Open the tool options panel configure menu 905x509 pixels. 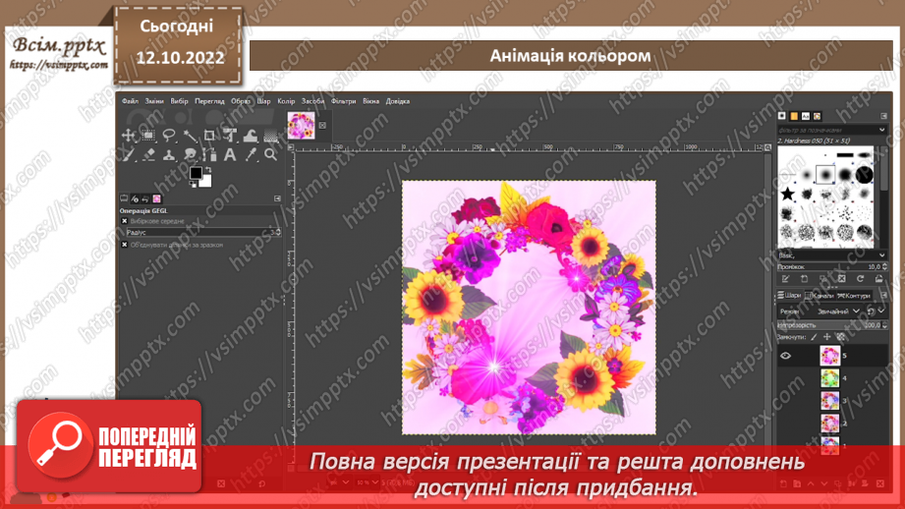coord(278,198)
